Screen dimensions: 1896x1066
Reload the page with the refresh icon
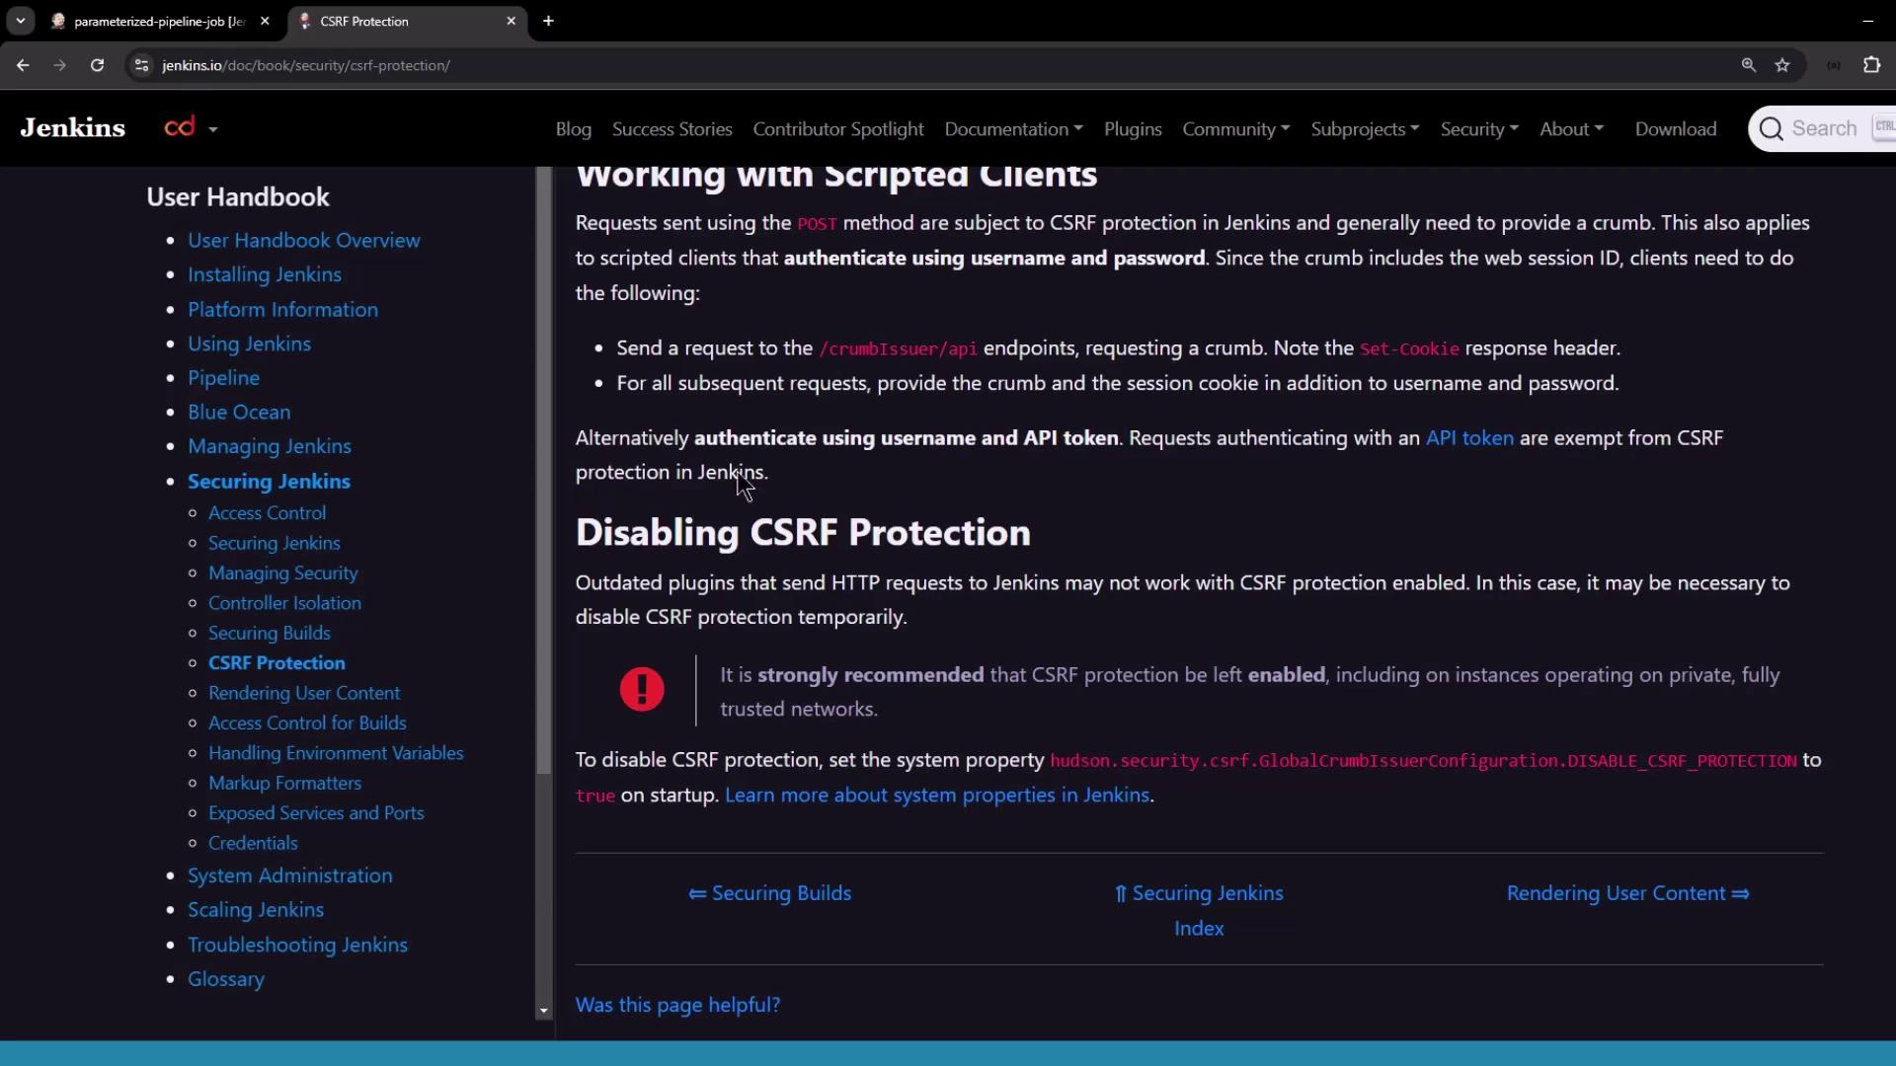(x=97, y=65)
